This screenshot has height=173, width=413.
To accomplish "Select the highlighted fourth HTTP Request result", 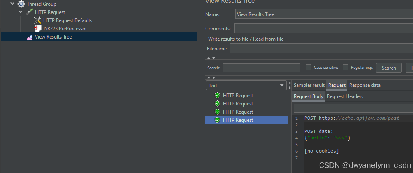I will pos(246,120).
